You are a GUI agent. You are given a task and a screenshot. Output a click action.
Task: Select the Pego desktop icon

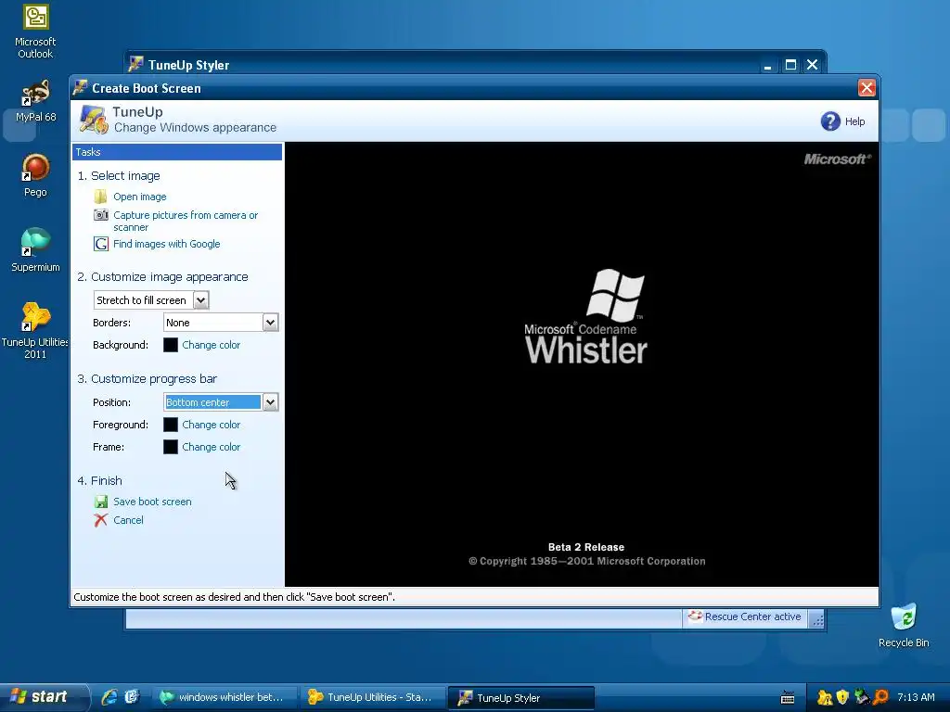tap(35, 175)
